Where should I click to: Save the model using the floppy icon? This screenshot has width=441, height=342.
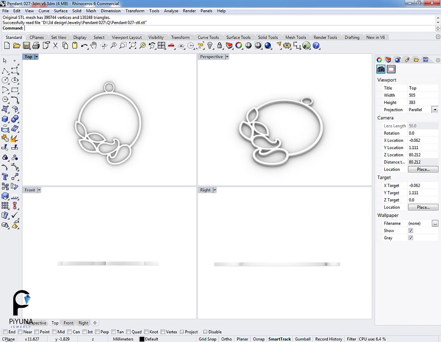[x=26, y=46]
